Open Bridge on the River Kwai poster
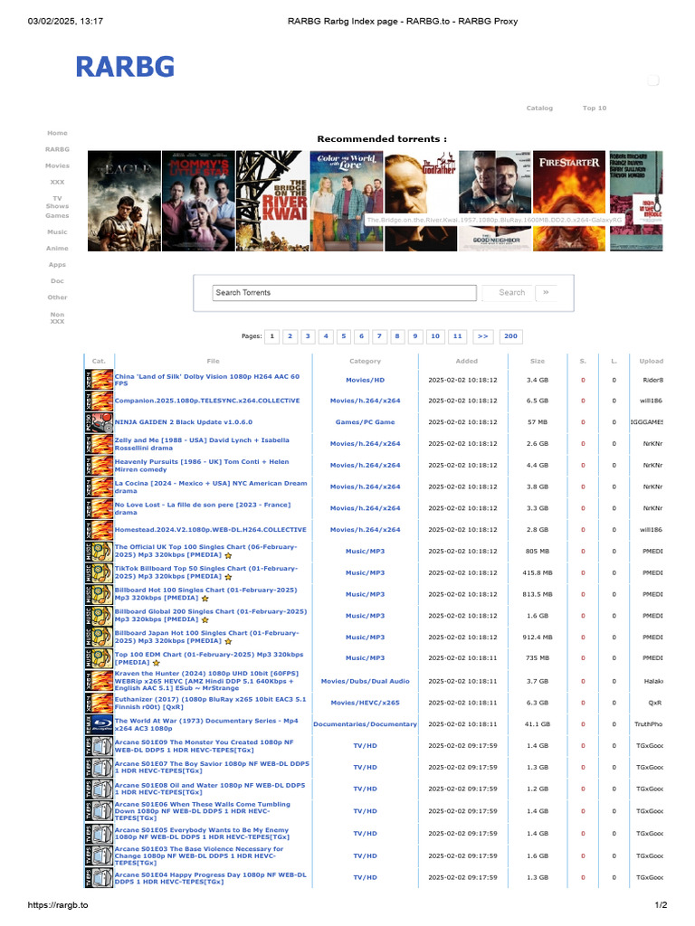The height and width of the screenshot is (926, 695). pos(272,201)
